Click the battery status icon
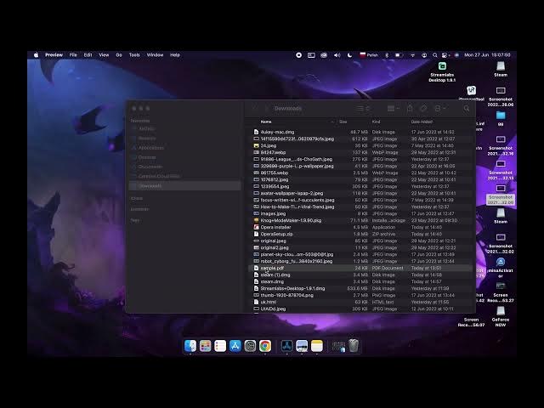Image resolution: width=544 pixels, height=408 pixels. click(399, 54)
